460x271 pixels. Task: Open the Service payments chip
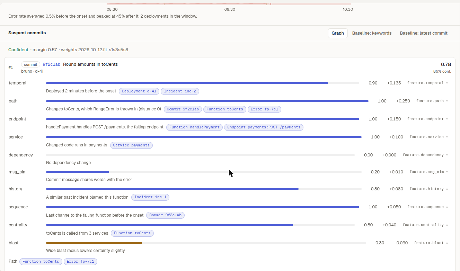[x=131, y=145]
